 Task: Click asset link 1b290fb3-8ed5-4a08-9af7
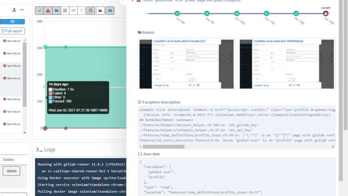click(278, 41)
